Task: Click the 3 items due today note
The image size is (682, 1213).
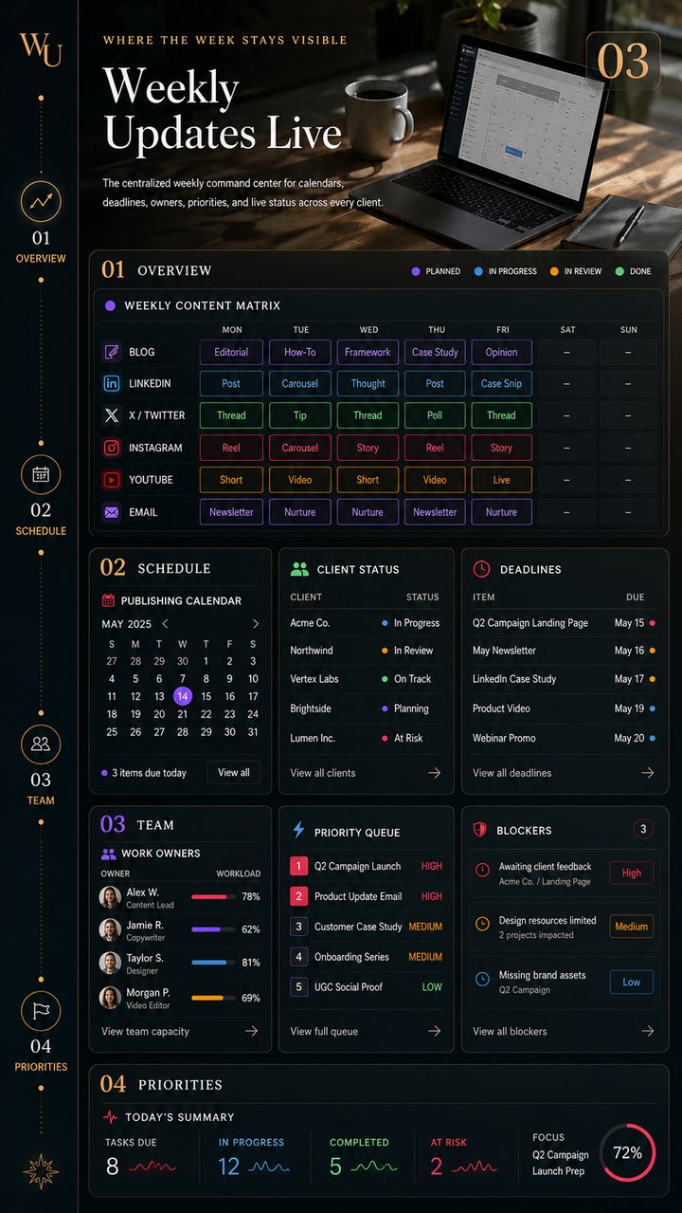Action: pyautogui.click(x=144, y=773)
